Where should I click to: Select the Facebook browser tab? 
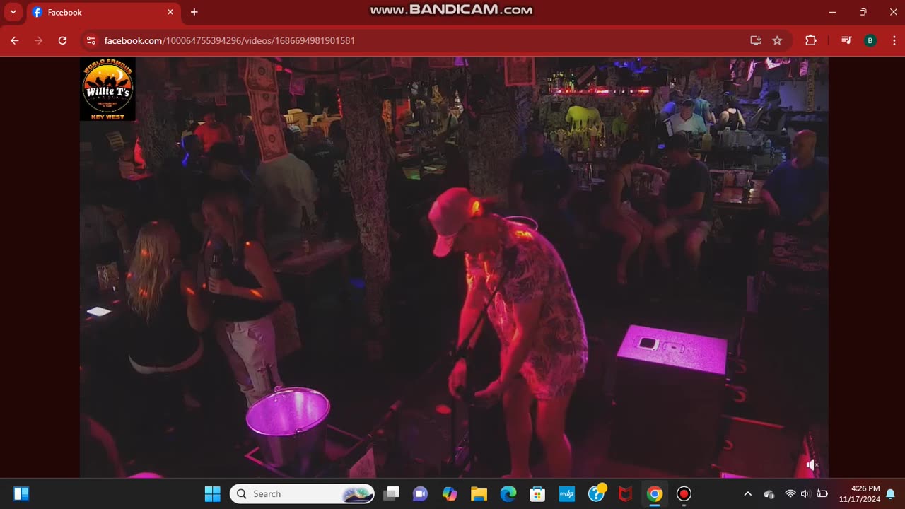coord(103,12)
